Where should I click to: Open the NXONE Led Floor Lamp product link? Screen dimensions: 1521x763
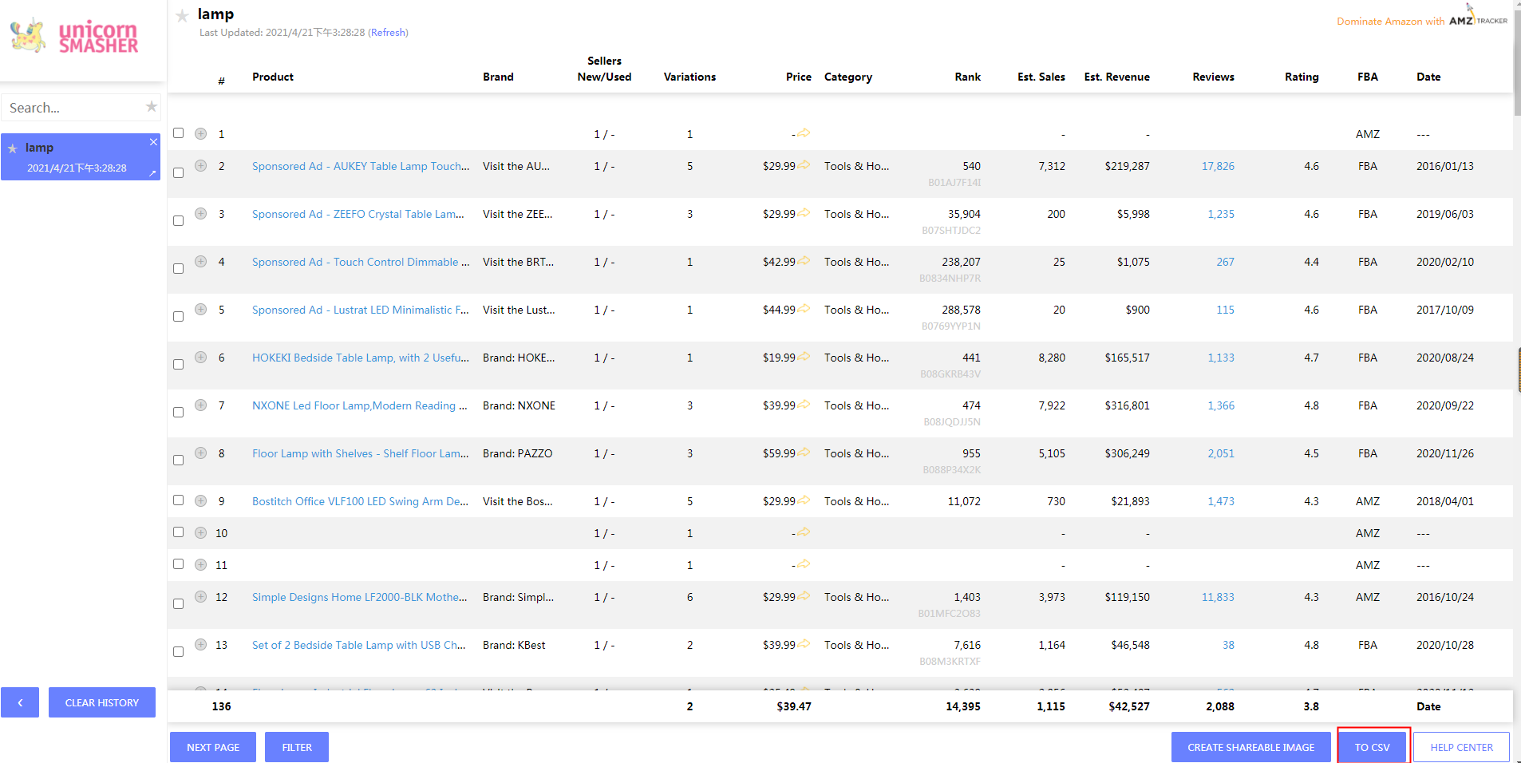[x=360, y=405]
